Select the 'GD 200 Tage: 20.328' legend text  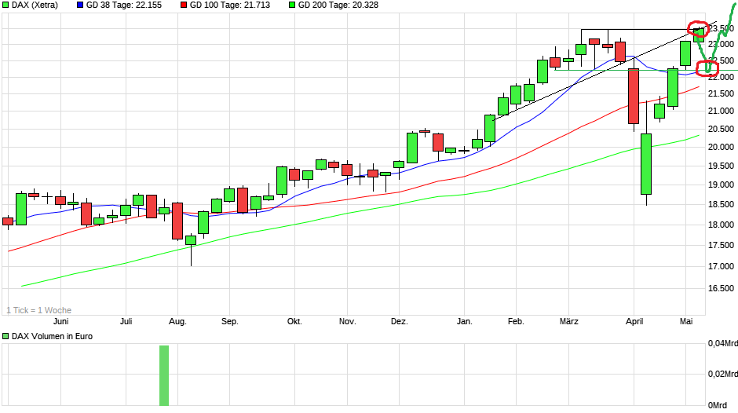pyautogui.click(x=338, y=5)
